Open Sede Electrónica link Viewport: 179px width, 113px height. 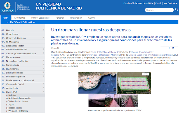pos(170,3)
